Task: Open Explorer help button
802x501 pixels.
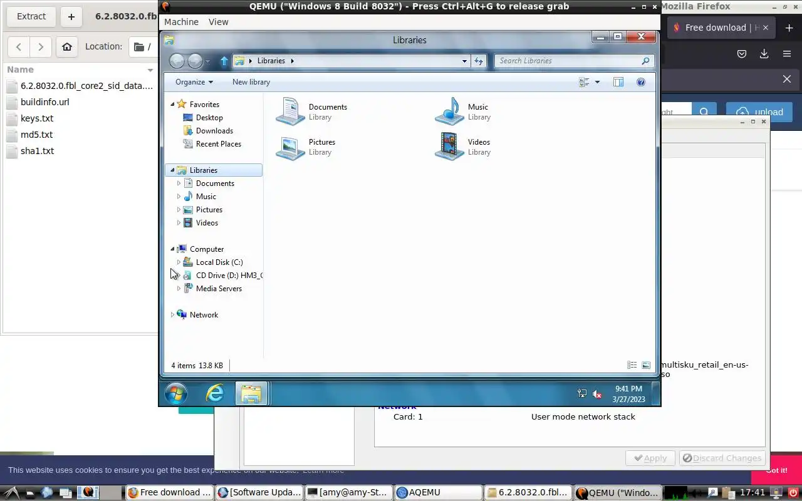Action: [641, 82]
